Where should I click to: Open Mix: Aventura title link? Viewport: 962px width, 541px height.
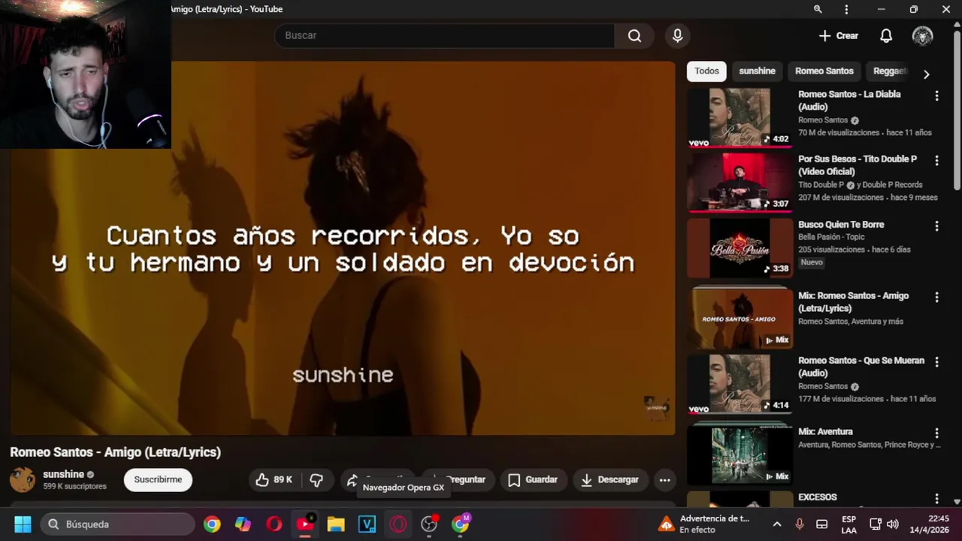[825, 431]
